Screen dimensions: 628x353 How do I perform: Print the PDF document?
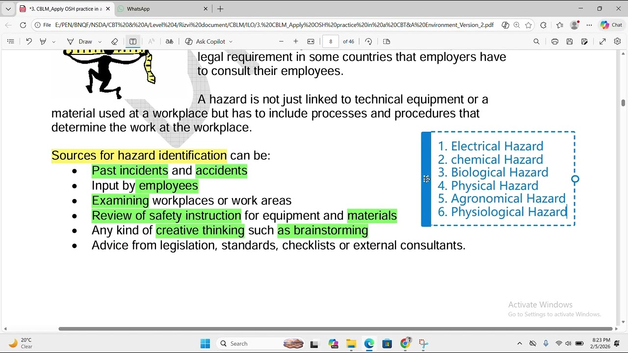coord(555,42)
